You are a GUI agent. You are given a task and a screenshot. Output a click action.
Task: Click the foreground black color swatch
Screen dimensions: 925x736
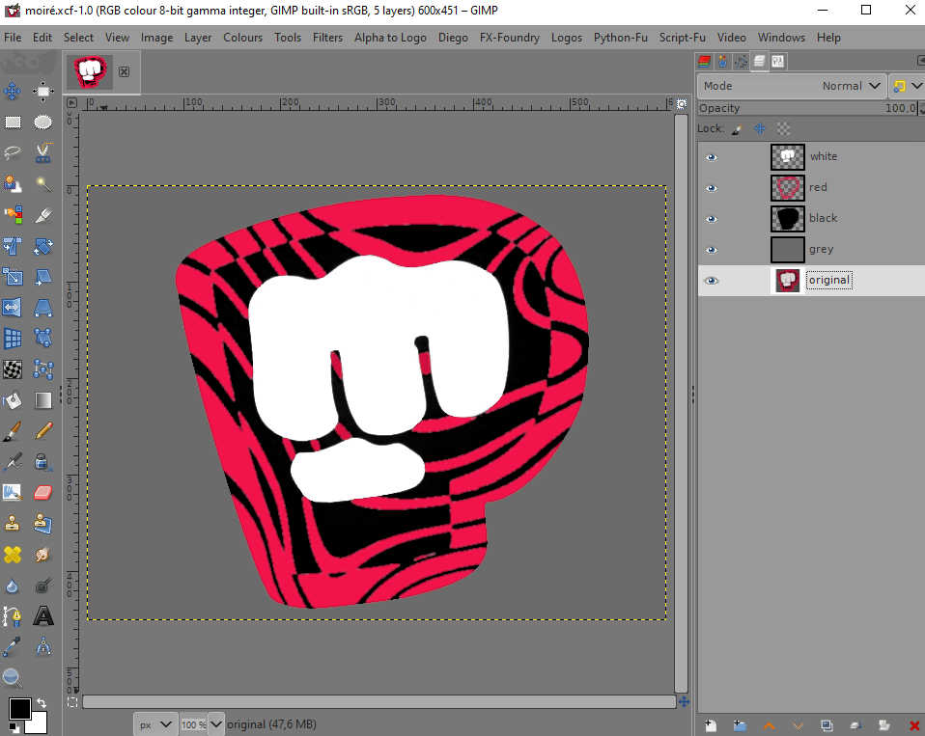(x=19, y=709)
